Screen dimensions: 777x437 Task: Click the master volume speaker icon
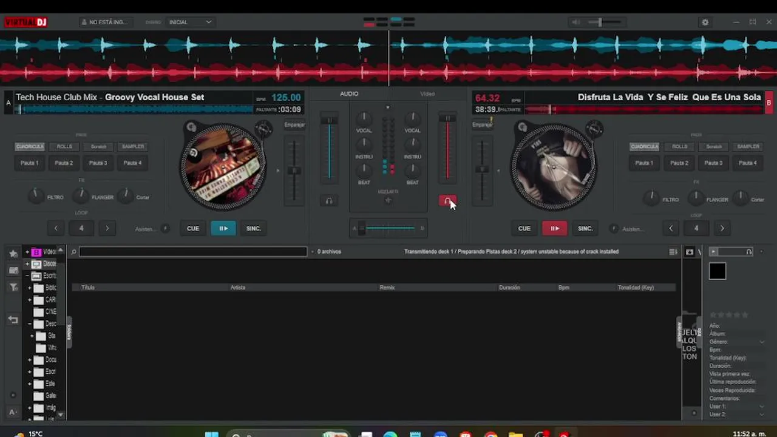pyautogui.click(x=576, y=22)
